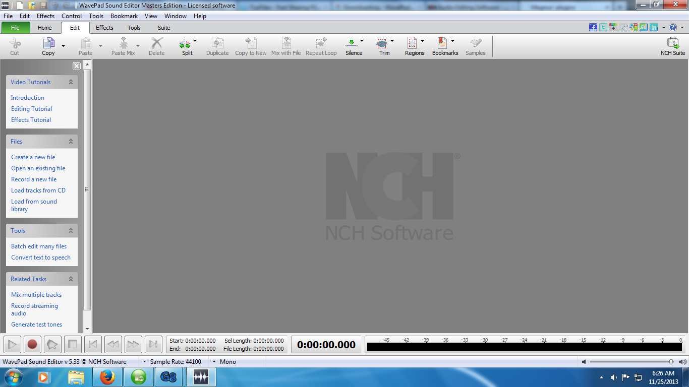Viewport: 689px width, 387px height.
Task: Close the left sidebar panel
Action: (77, 66)
